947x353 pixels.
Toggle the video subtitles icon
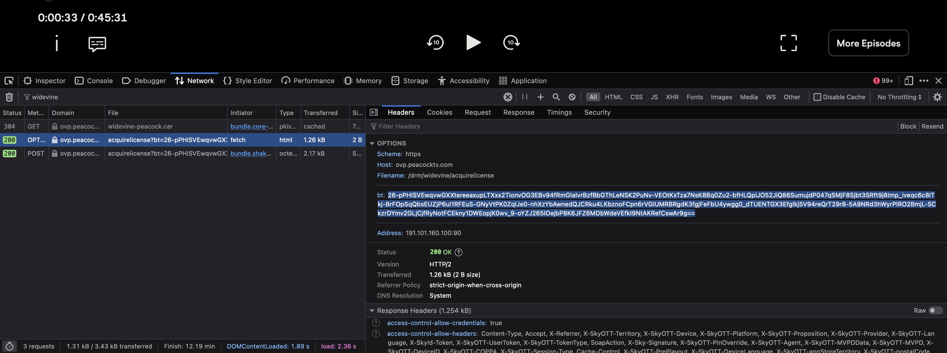tap(98, 44)
